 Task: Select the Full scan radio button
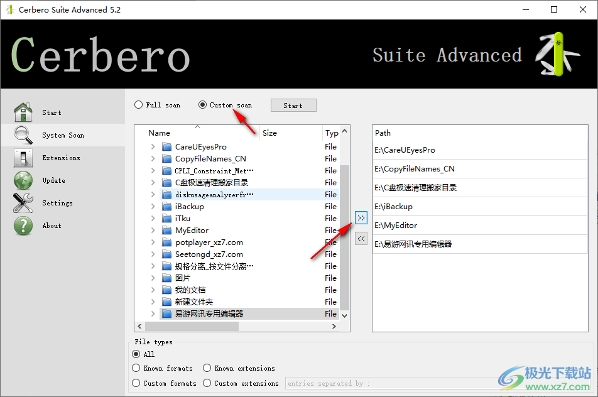[x=138, y=105]
